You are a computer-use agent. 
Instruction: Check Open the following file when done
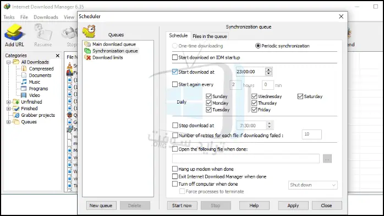[175, 149]
